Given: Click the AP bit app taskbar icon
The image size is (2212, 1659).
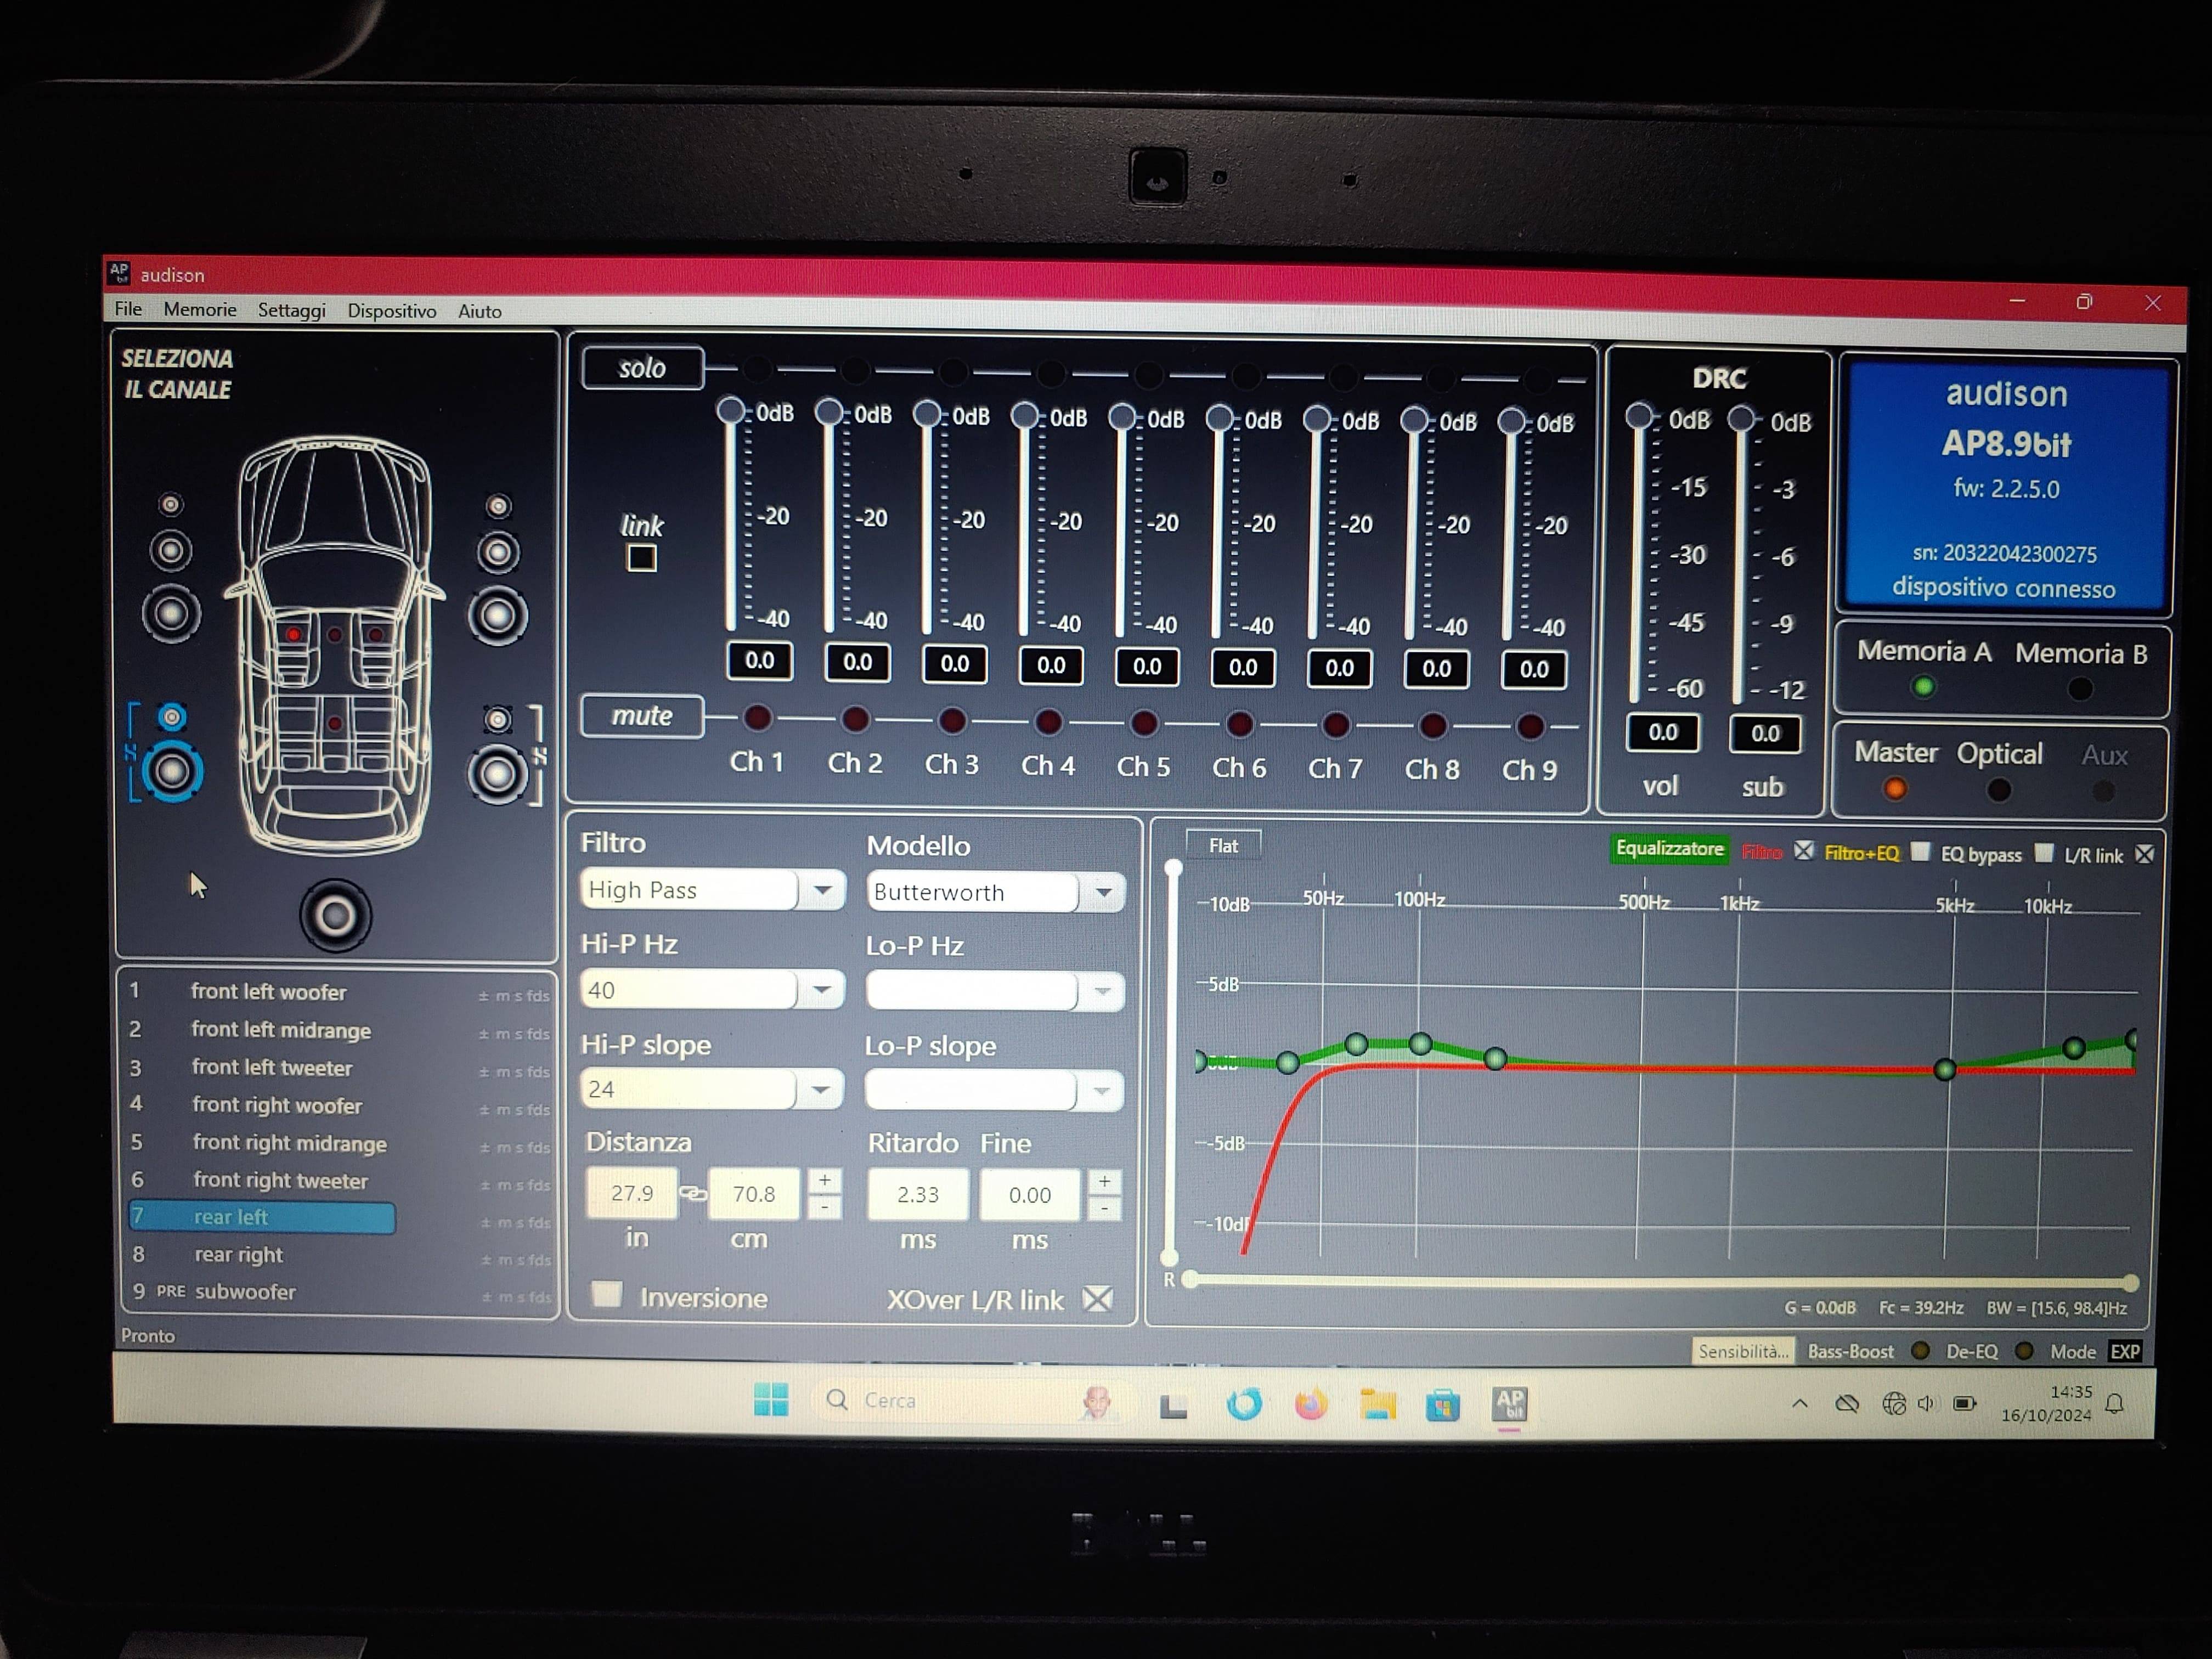Looking at the screenshot, I should [x=1509, y=1405].
